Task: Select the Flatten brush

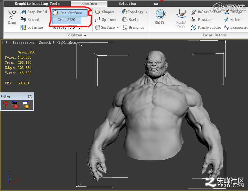Action: coord(201,20)
